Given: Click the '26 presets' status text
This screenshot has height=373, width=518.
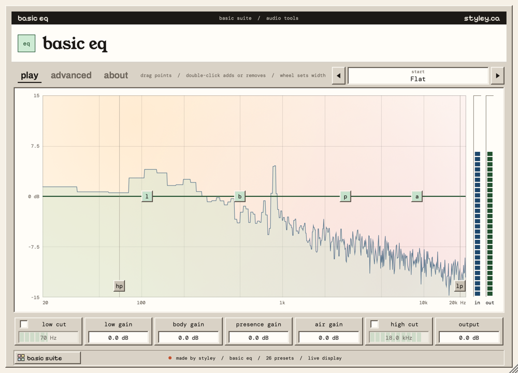Looking at the screenshot, I should (280, 358).
